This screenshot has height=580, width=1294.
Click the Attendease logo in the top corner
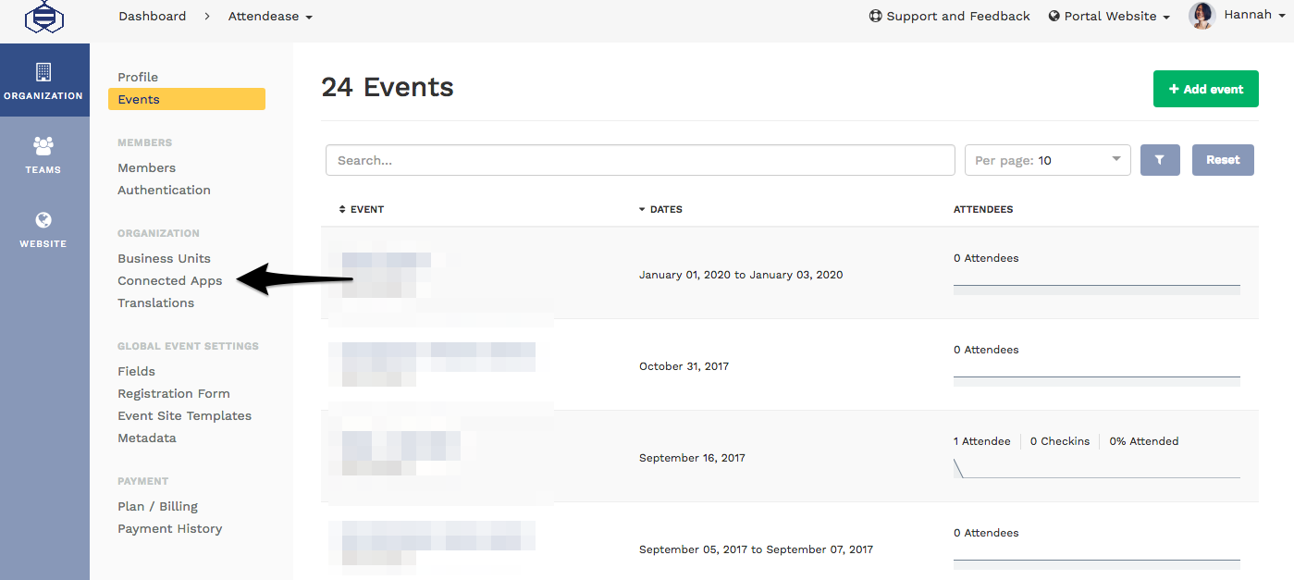point(44,18)
